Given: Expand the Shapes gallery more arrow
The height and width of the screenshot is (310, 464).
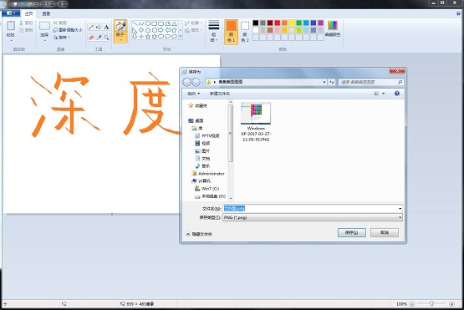Looking at the screenshot, I should [x=181, y=37].
